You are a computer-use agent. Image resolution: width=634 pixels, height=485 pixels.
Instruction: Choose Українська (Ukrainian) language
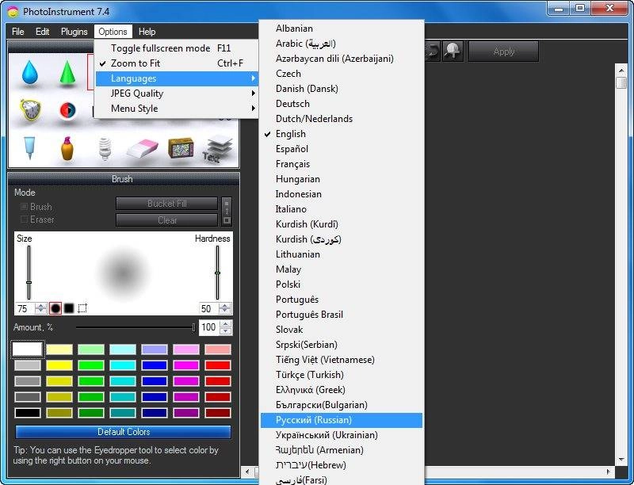(x=342, y=435)
